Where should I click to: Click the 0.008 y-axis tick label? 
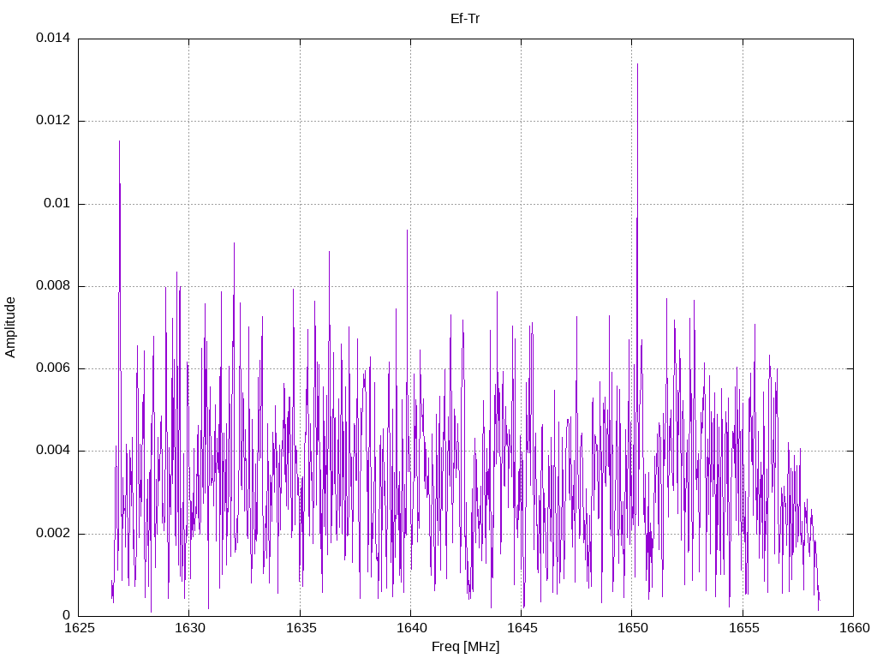coord(53,286)
